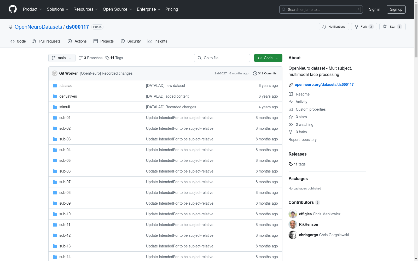Click the Sign up button
Viewport: 418px width, 261px height.
click(396, 9)
